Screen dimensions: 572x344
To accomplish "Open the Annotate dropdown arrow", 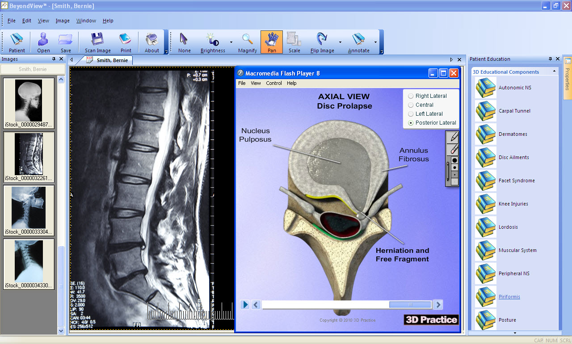I will pos(375,42).
